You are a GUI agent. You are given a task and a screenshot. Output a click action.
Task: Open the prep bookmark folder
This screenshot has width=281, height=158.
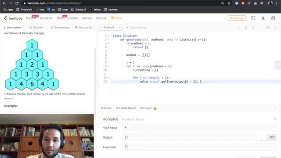pos(63,10)
